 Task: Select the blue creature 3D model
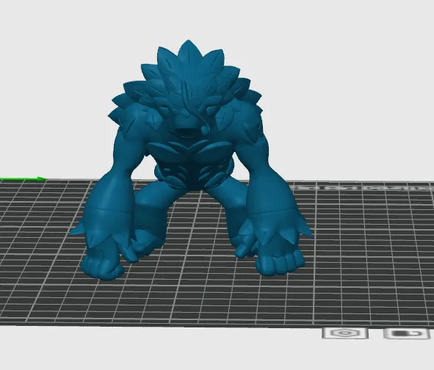pyautogui.click(x=191, y=161)
